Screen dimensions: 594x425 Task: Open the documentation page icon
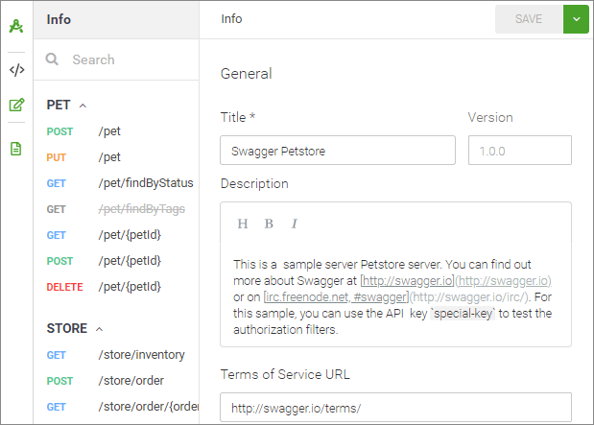[x=16, y=149]
